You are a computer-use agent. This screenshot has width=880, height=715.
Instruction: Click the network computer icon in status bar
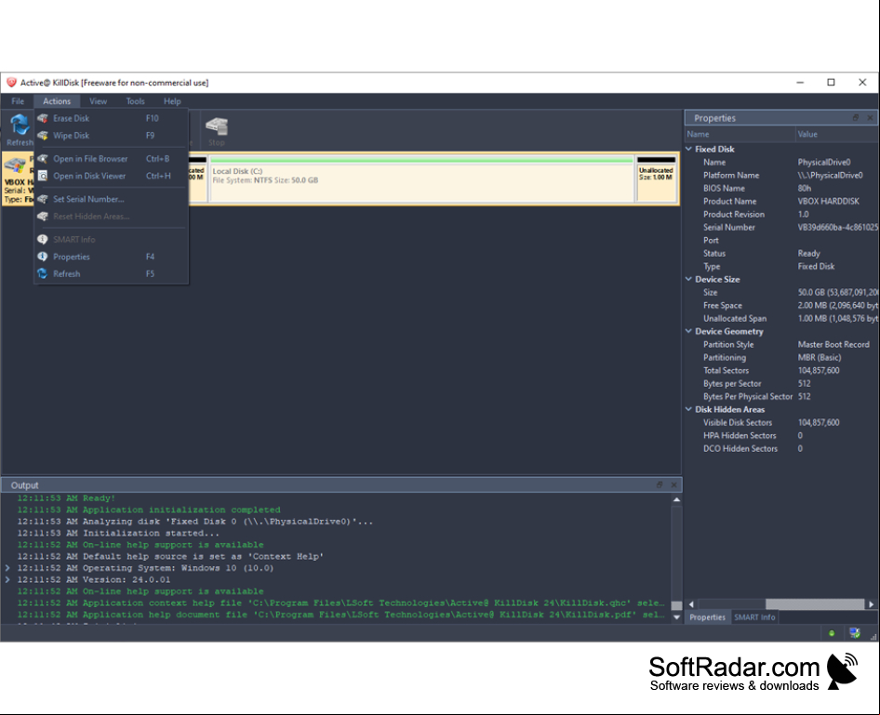click(x=855, y=633)
